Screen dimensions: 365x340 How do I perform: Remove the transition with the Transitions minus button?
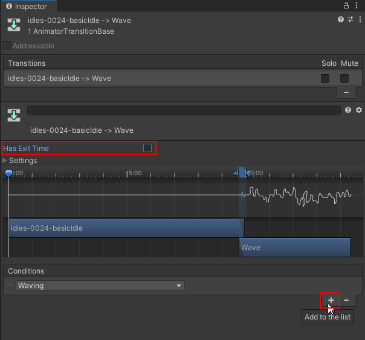click(346, 92)
